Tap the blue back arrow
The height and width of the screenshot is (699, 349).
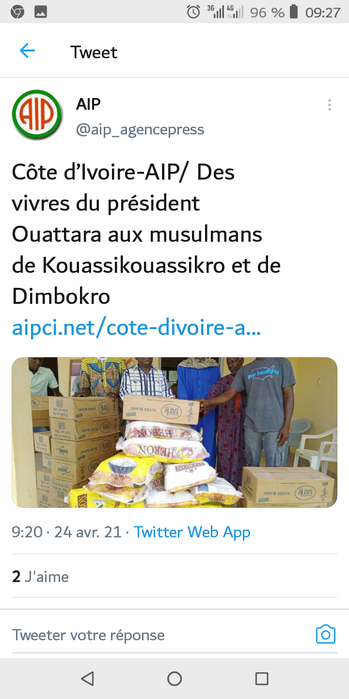tap(27, 51)
